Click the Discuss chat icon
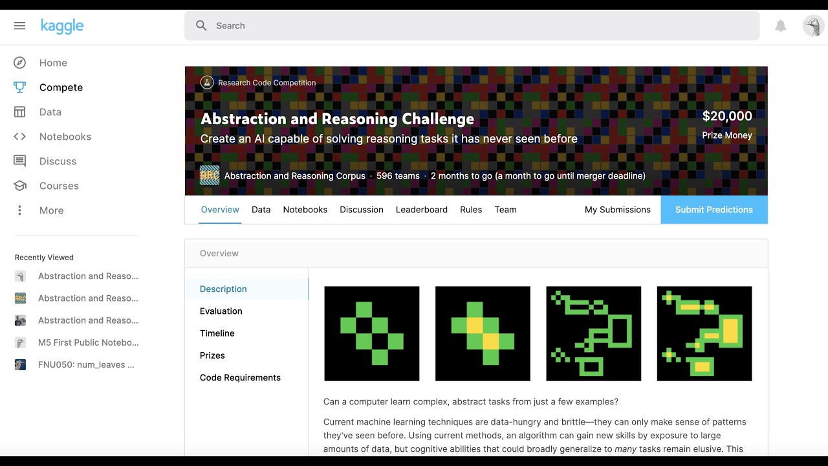 (x=20, y=161)
